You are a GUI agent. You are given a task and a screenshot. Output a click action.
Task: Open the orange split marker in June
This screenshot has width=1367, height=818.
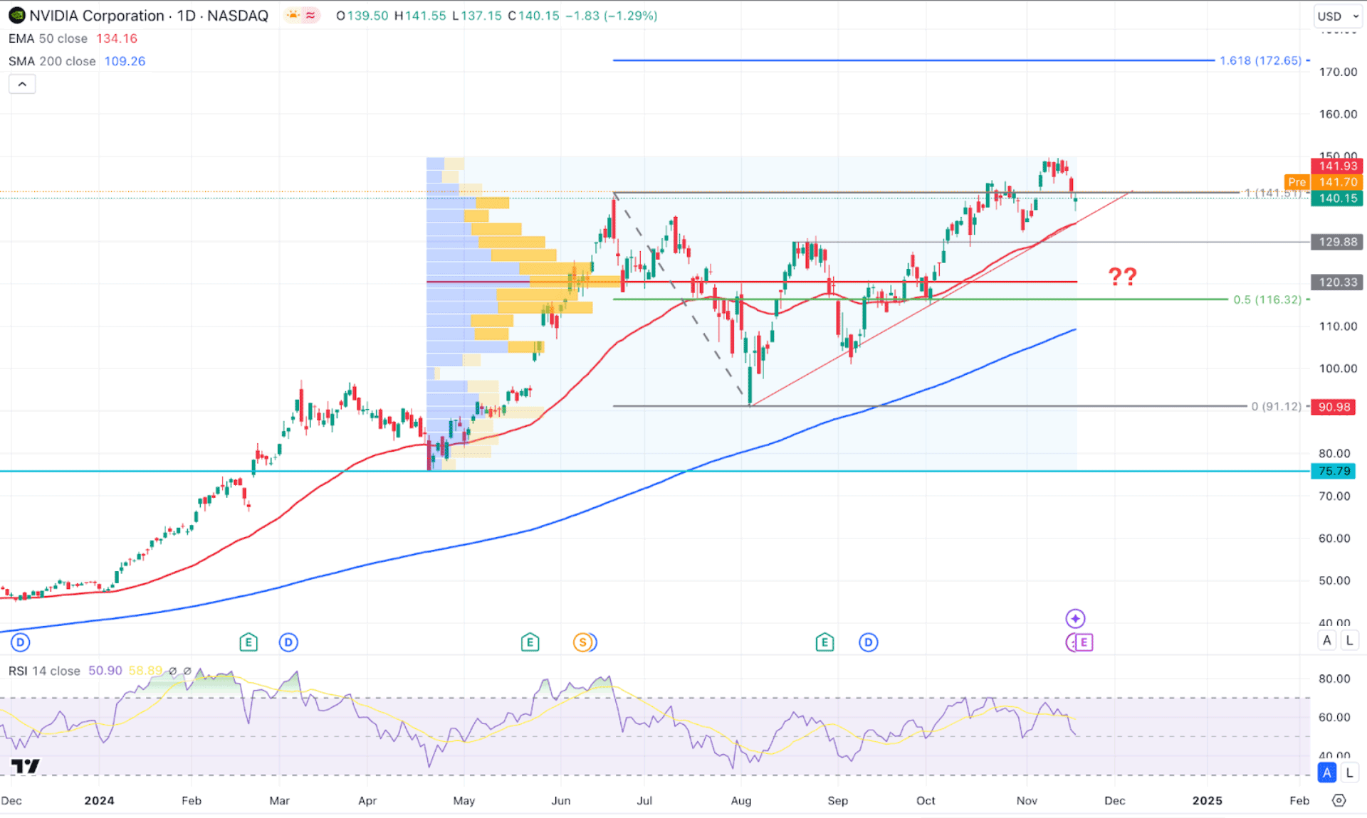tap(583, 642)
